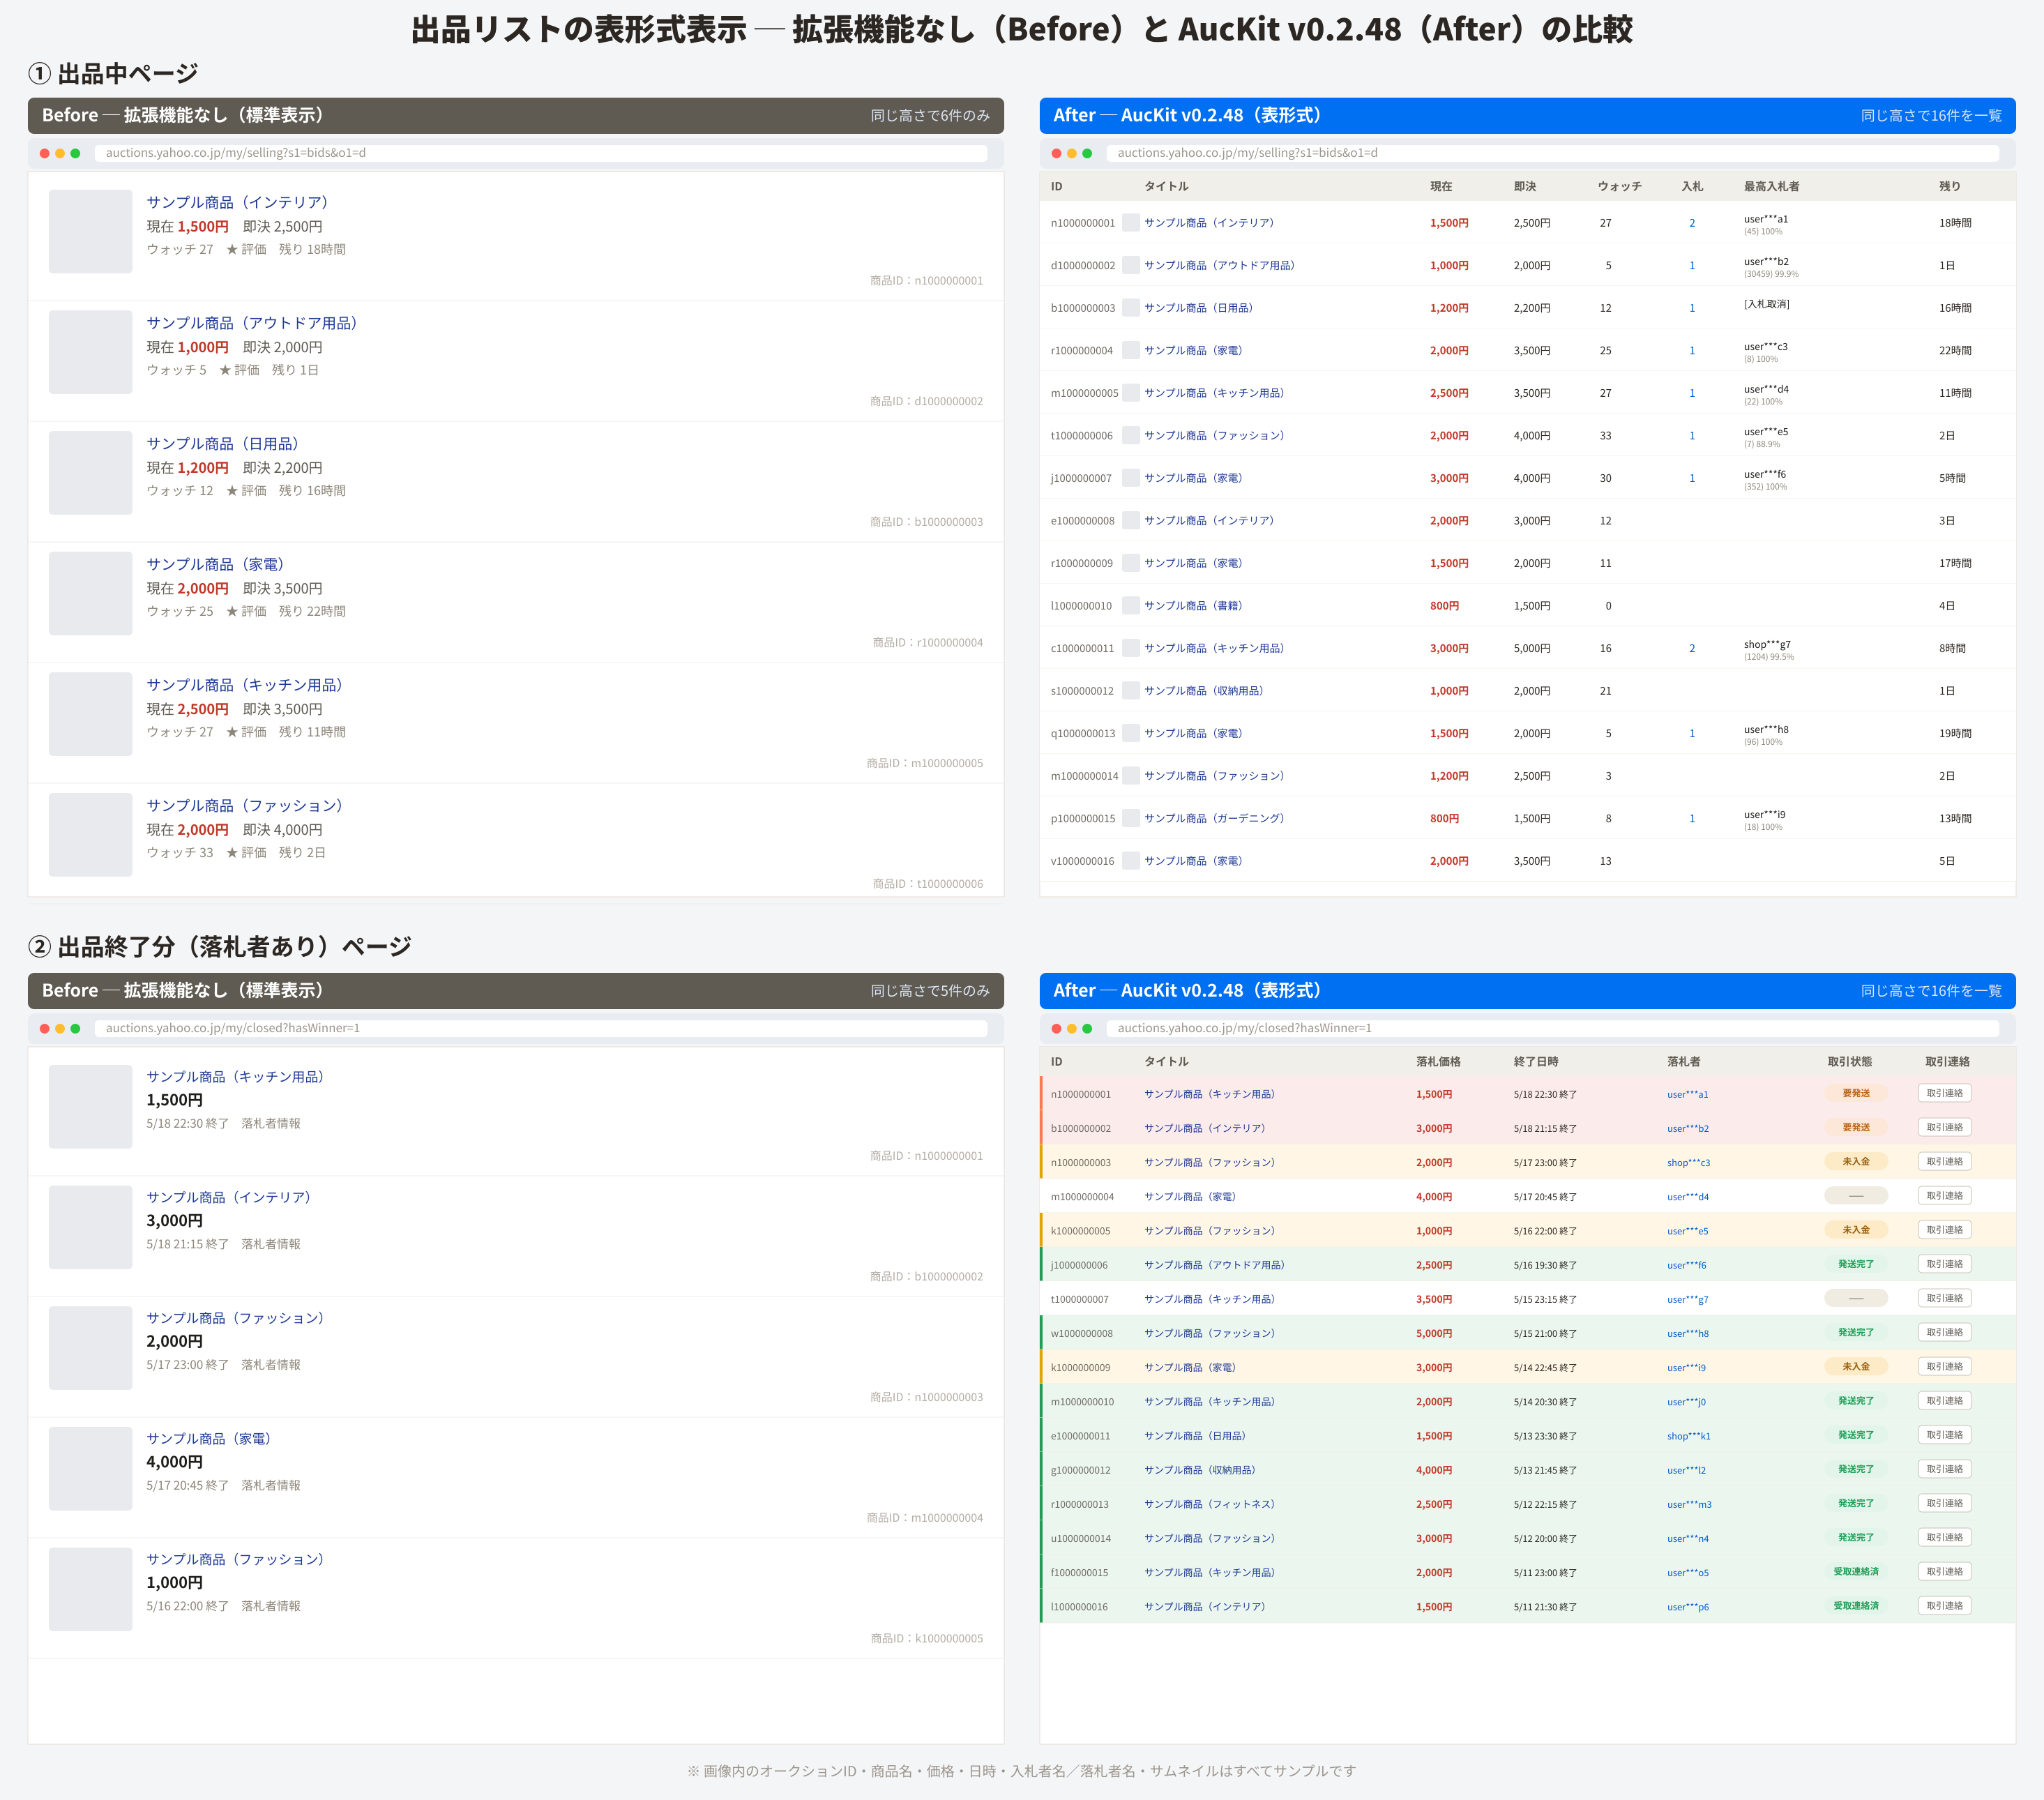Viewport: 2044px width, 1800px height.
Task: Open 落札者情報 for the 5/18 22:30 listing
Action: [x=271, y=1124]
